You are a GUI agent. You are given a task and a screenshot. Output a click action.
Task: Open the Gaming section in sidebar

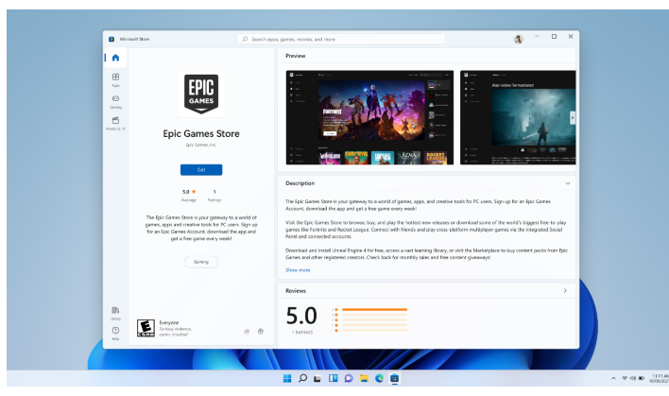(x=115, y=101)
